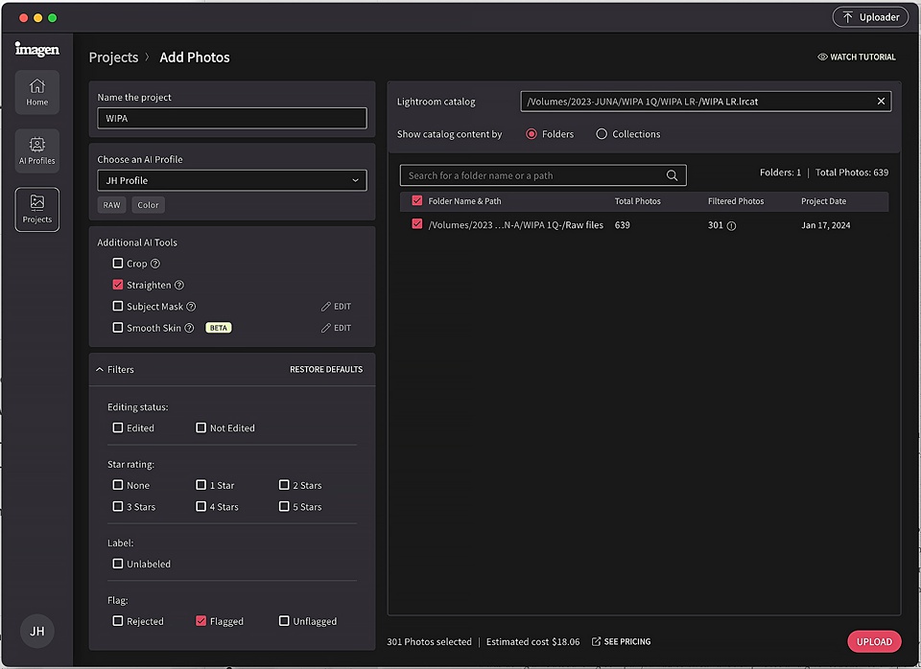Clear the Lightroom catalog path
The image size is (921, 669).
tap(881, 101)
